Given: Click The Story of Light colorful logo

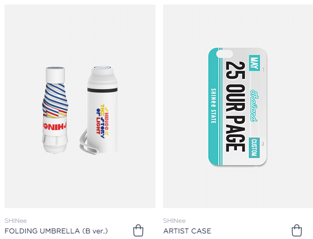Looking at the screenshot, I should tap(103, 121).
